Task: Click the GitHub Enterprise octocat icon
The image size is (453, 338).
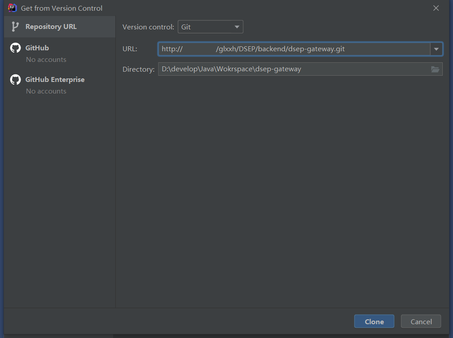Action: [x=16, y=79]
